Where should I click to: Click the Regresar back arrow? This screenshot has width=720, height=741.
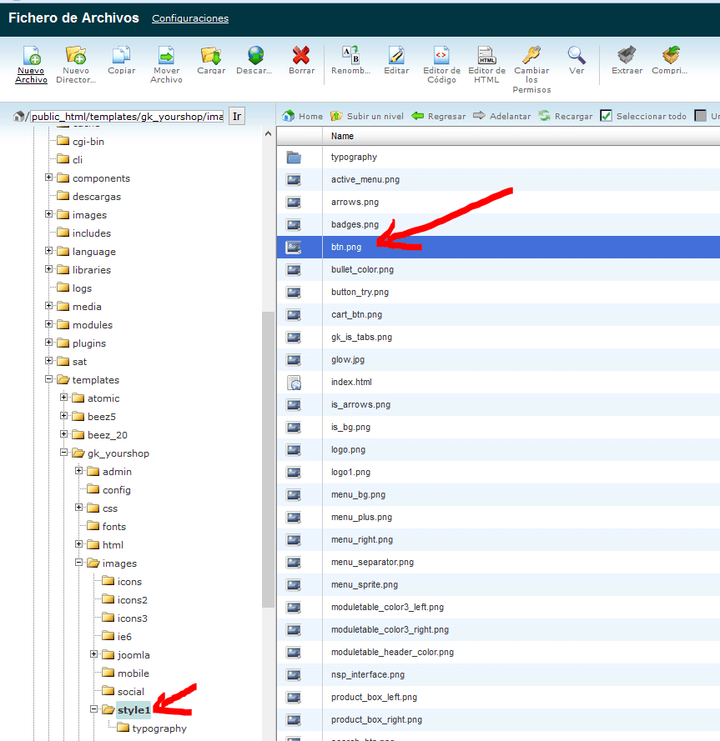(x=439, y=116)
